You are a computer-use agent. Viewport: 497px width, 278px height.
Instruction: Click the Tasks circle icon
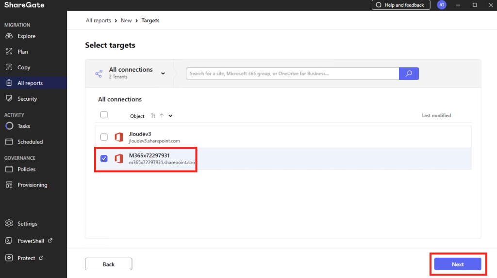point(9,126)
